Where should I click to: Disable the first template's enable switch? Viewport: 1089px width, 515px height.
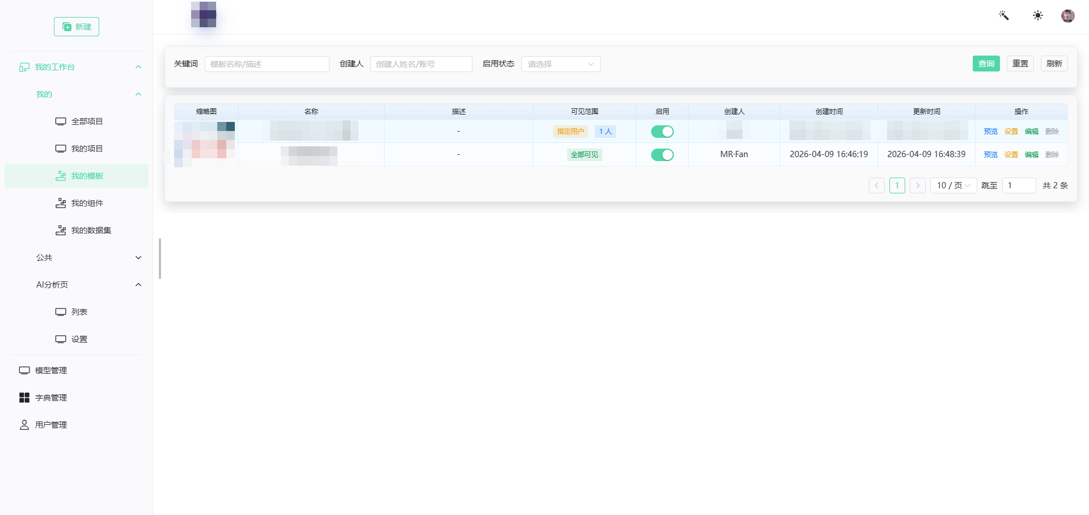pos(662,132)
